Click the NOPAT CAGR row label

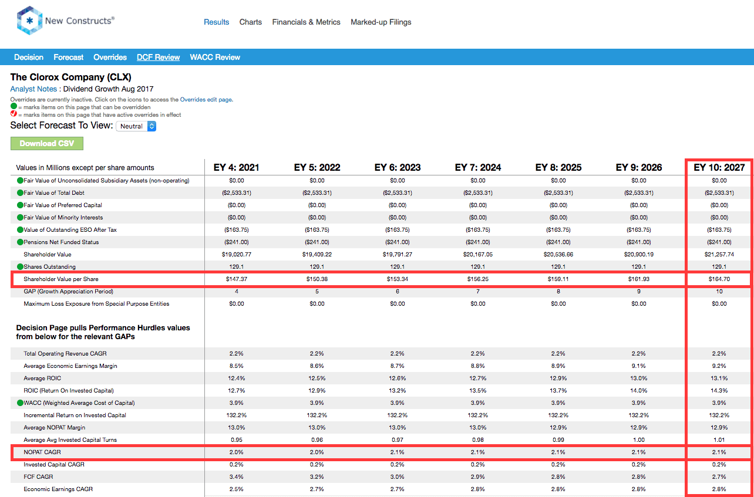(x=42, y=452)
